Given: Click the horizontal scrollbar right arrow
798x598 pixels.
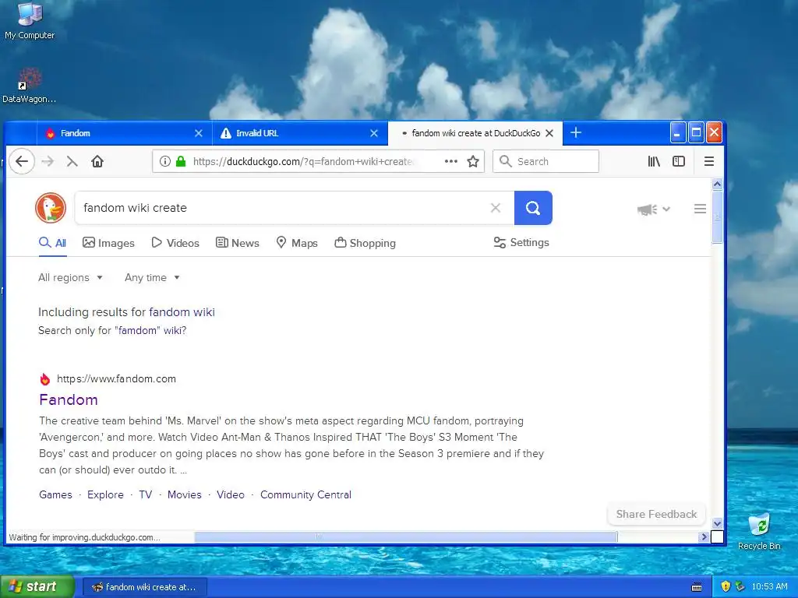Looking at the screenshot, I should point(704,536).
